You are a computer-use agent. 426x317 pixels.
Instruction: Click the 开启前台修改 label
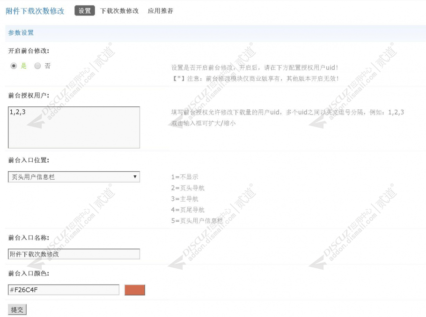click(x=29, y=51)
